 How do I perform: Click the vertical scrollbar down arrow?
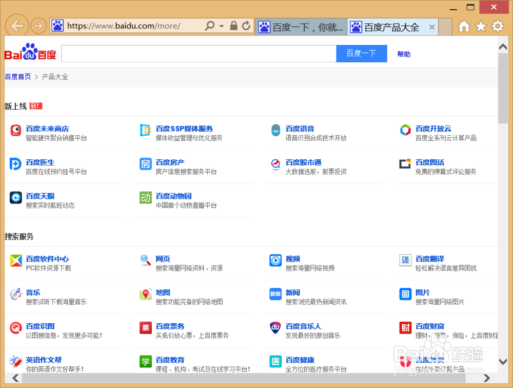click(503, 362)
